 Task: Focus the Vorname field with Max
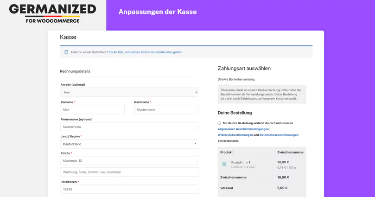pyautogui.click(x=93, y=109)
